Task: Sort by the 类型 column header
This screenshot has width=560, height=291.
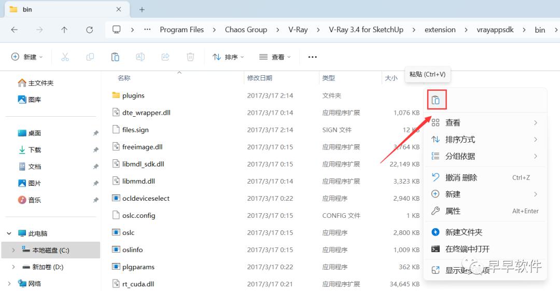Action: (329, 78)
